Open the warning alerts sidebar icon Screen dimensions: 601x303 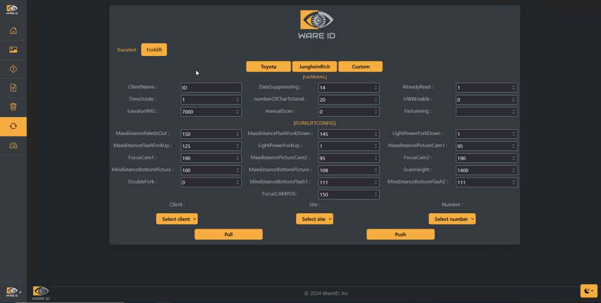13,69
